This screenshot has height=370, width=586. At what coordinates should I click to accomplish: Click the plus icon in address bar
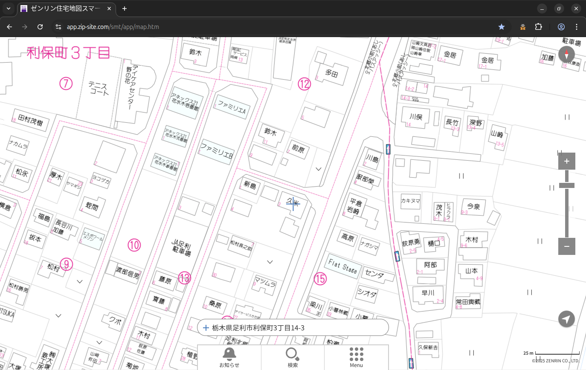[x=206, y=328]
